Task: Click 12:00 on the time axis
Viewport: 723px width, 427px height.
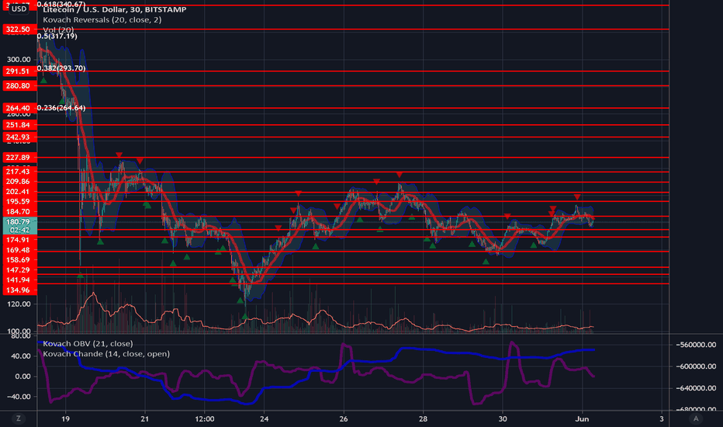Action: tap(205, 418)
